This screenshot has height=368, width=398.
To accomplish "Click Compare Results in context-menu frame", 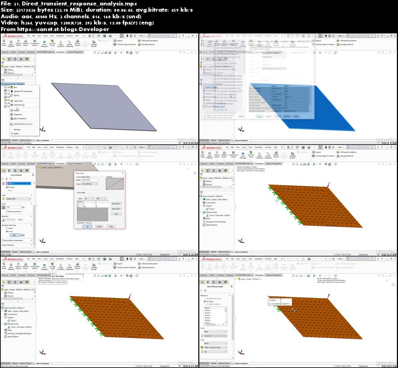I will pos(94,44).
